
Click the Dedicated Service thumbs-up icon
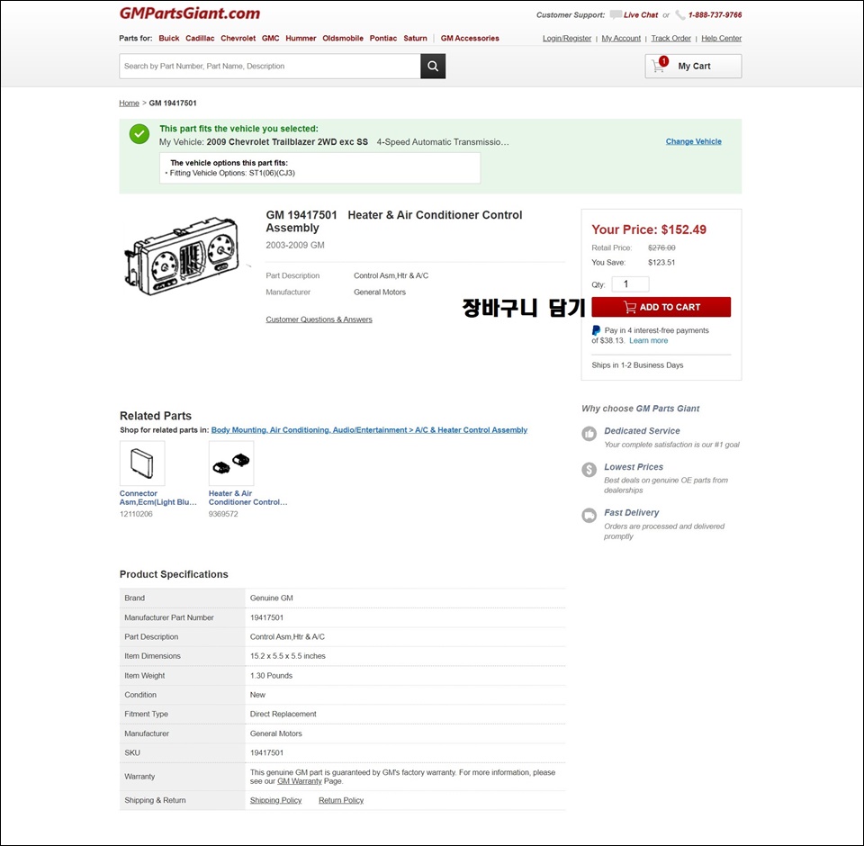pos(589,434)
